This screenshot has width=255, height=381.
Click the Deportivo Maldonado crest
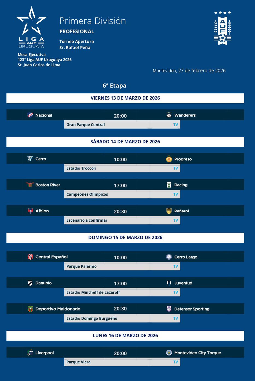pyautogui.click(x=30, y=309)
